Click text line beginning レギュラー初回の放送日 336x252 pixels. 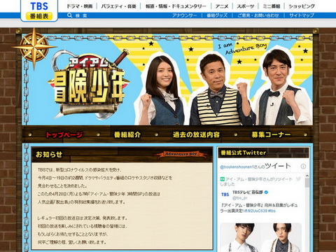(83, 218)
